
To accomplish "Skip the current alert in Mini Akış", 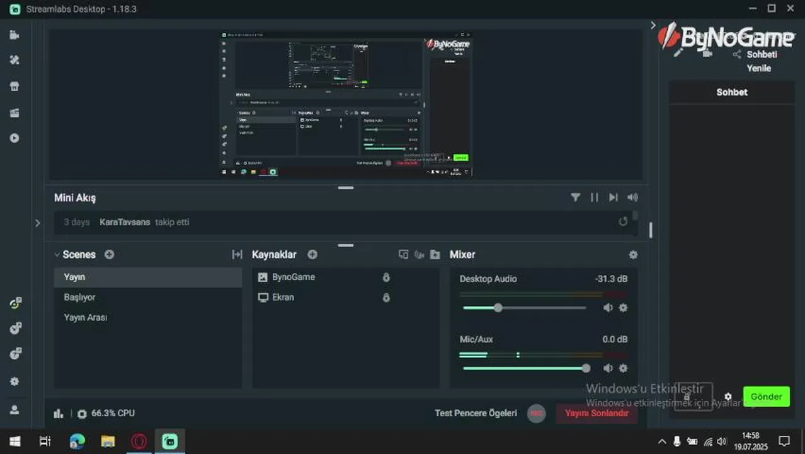I will tap(613, 197).
